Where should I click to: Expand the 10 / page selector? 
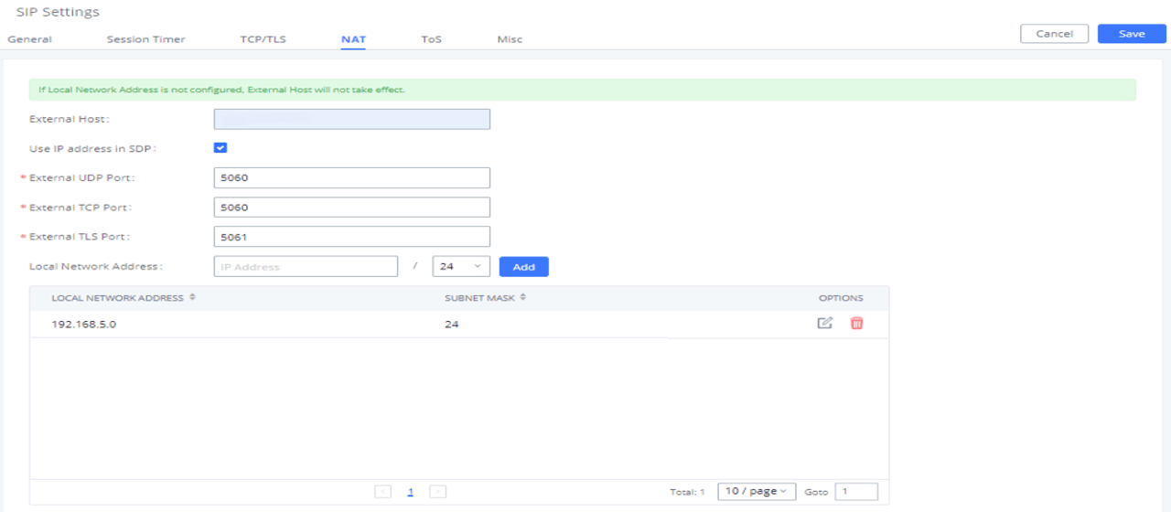pyautogui.click(x=757, y=492)
